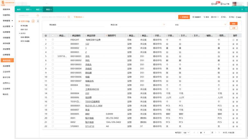Click orange 新增商品 button
Screen dimensions: 248x139
click(x=184, y=17)
